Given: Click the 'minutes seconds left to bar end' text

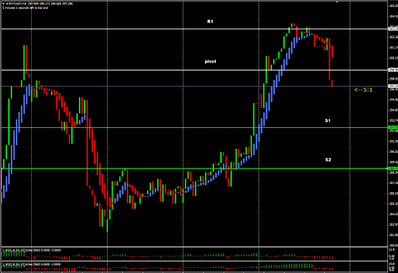Looking at the screenshot, I should coord(25,8).
